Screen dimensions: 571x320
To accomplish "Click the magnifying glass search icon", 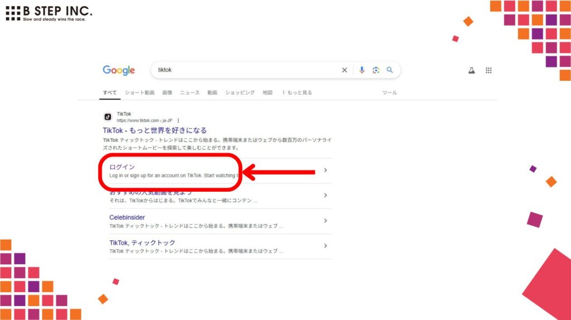I will click(x=390, y=70).
